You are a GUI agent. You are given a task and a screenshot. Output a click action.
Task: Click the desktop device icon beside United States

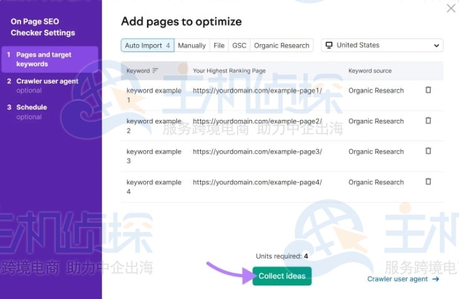[329, 45]
